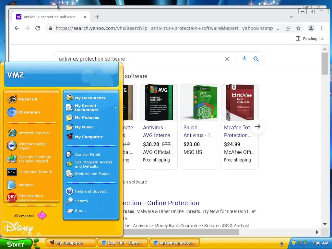Select the antivirus protection software tab
This screenshot has height=249, width=332.
(x=52, y=17)
